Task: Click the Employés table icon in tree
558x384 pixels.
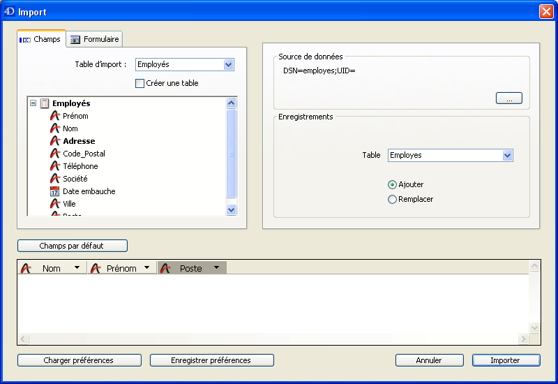Action: pos(45,103)
